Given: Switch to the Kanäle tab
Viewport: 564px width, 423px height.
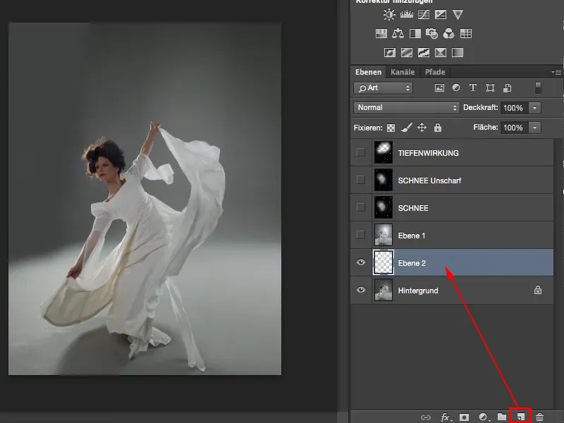Looking at the screenshot, I should (403, 72).
